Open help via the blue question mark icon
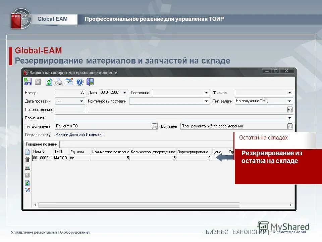The image size is (322, 242). coord(80,82)
